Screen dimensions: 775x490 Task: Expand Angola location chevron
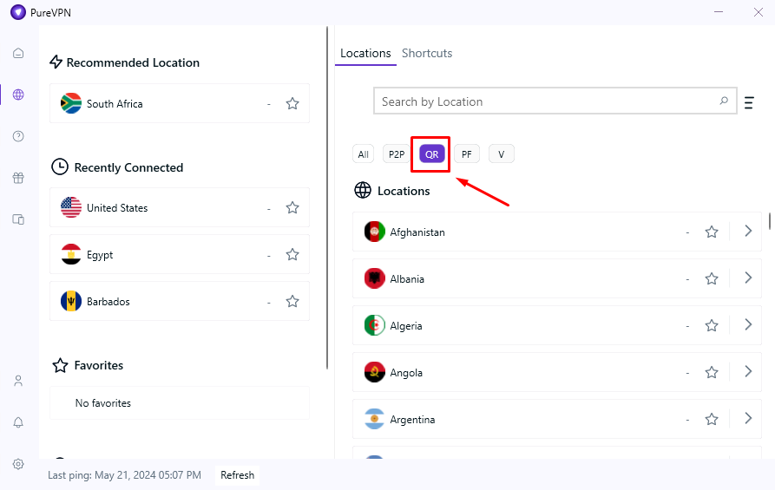click(x=748, y=371)
